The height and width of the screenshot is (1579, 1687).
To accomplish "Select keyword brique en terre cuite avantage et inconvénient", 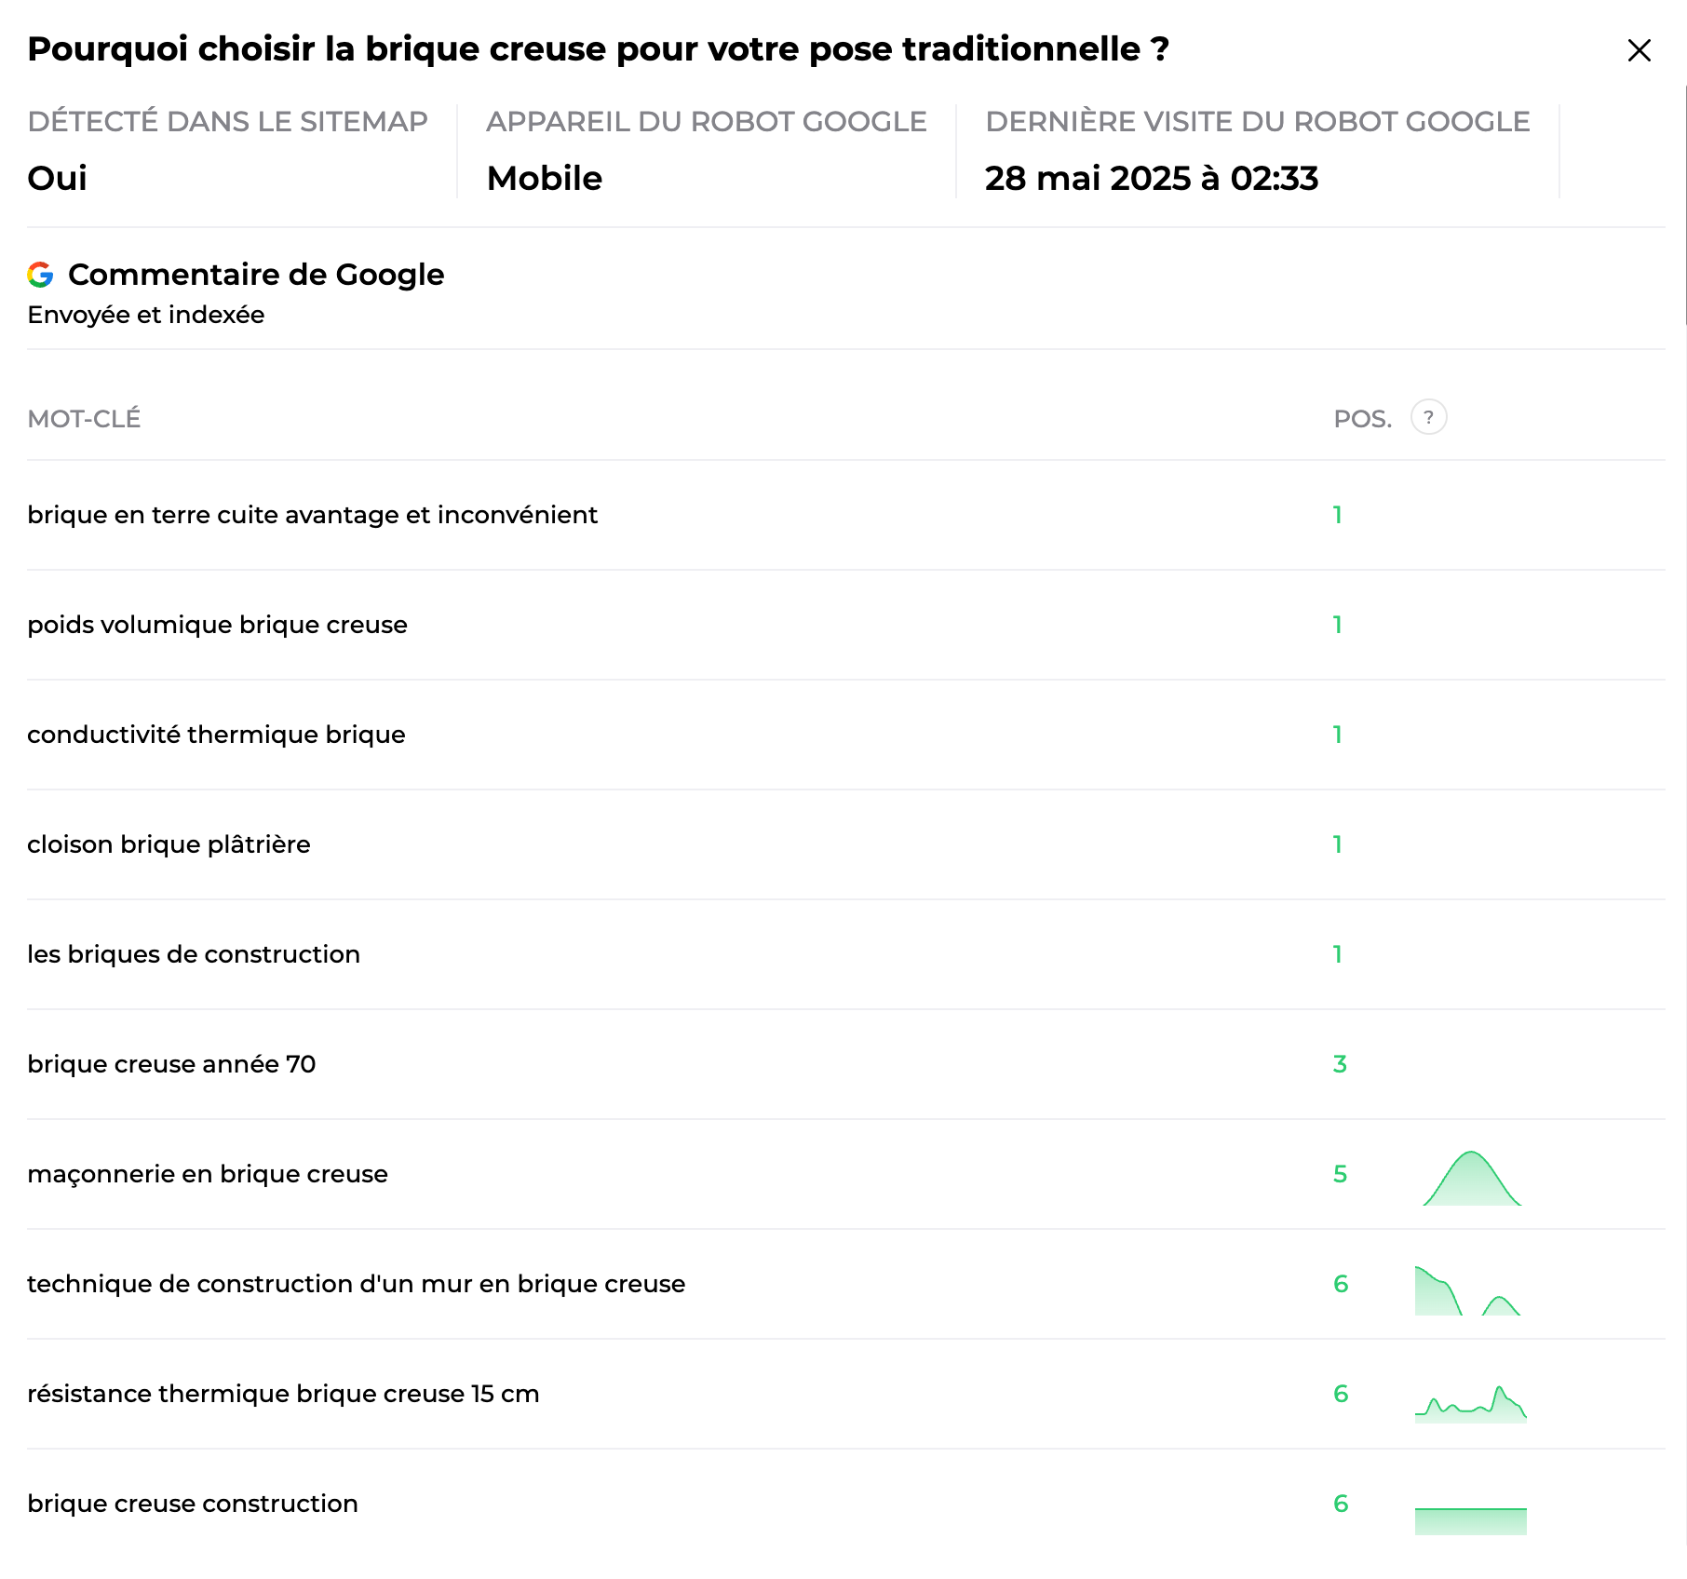I will pos(312,515).
